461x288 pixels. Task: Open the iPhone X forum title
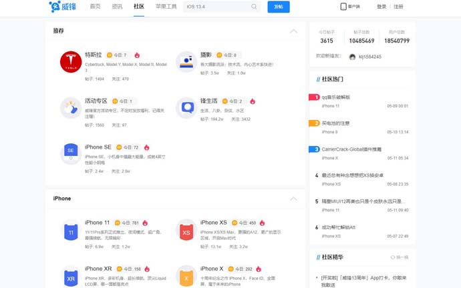212,269
